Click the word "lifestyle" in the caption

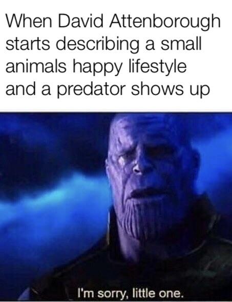pyautogui.click(x=157, y=67)
